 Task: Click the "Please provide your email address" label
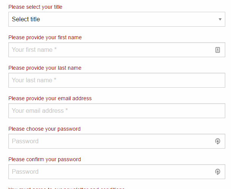(x=50, y=98)
